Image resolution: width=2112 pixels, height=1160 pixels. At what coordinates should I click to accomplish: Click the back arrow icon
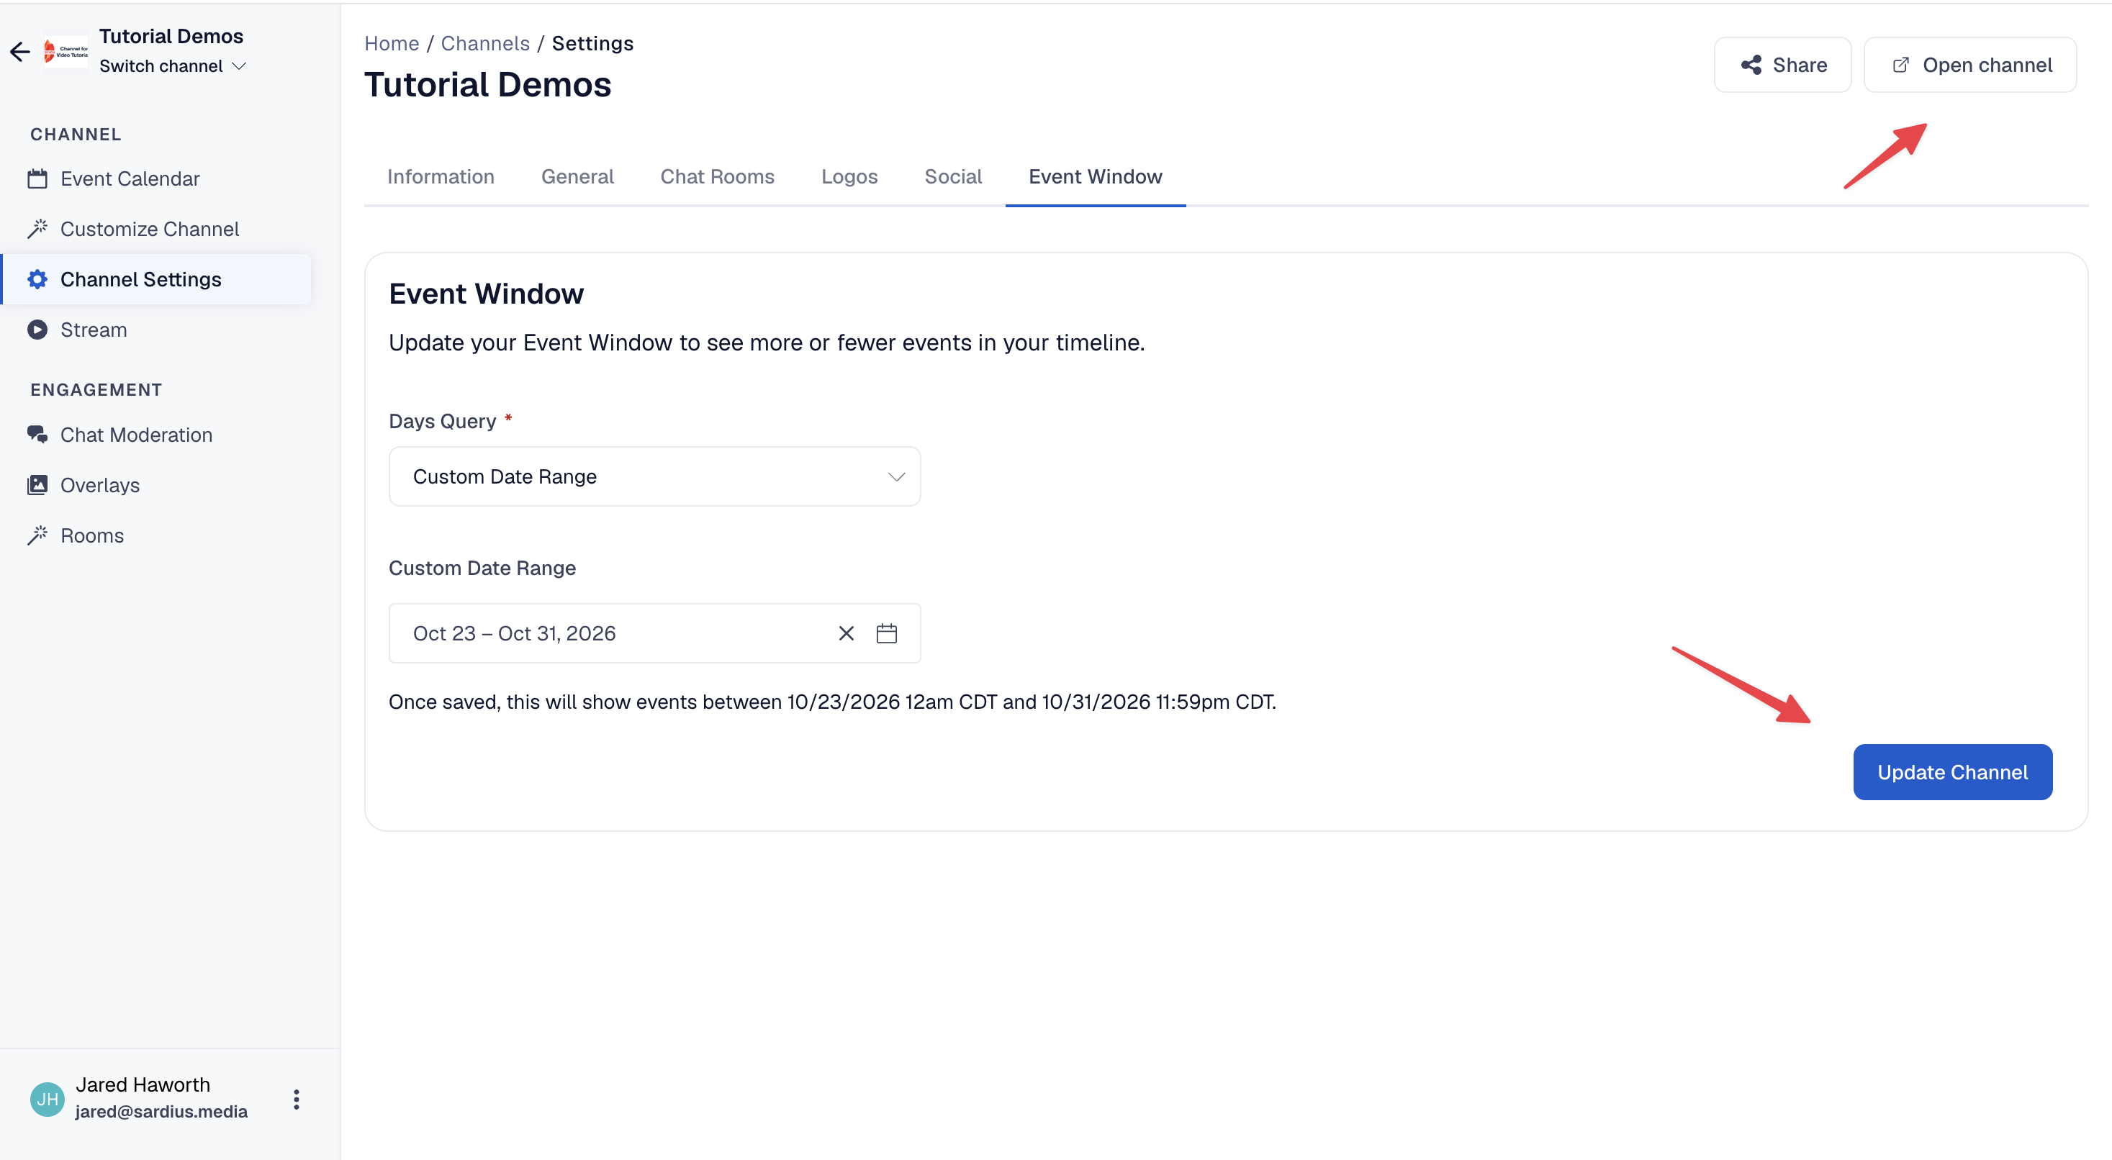pos(19,52)
